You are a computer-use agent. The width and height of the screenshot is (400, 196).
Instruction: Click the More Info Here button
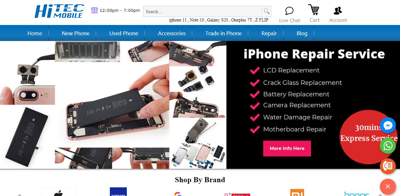coord(287,148)
